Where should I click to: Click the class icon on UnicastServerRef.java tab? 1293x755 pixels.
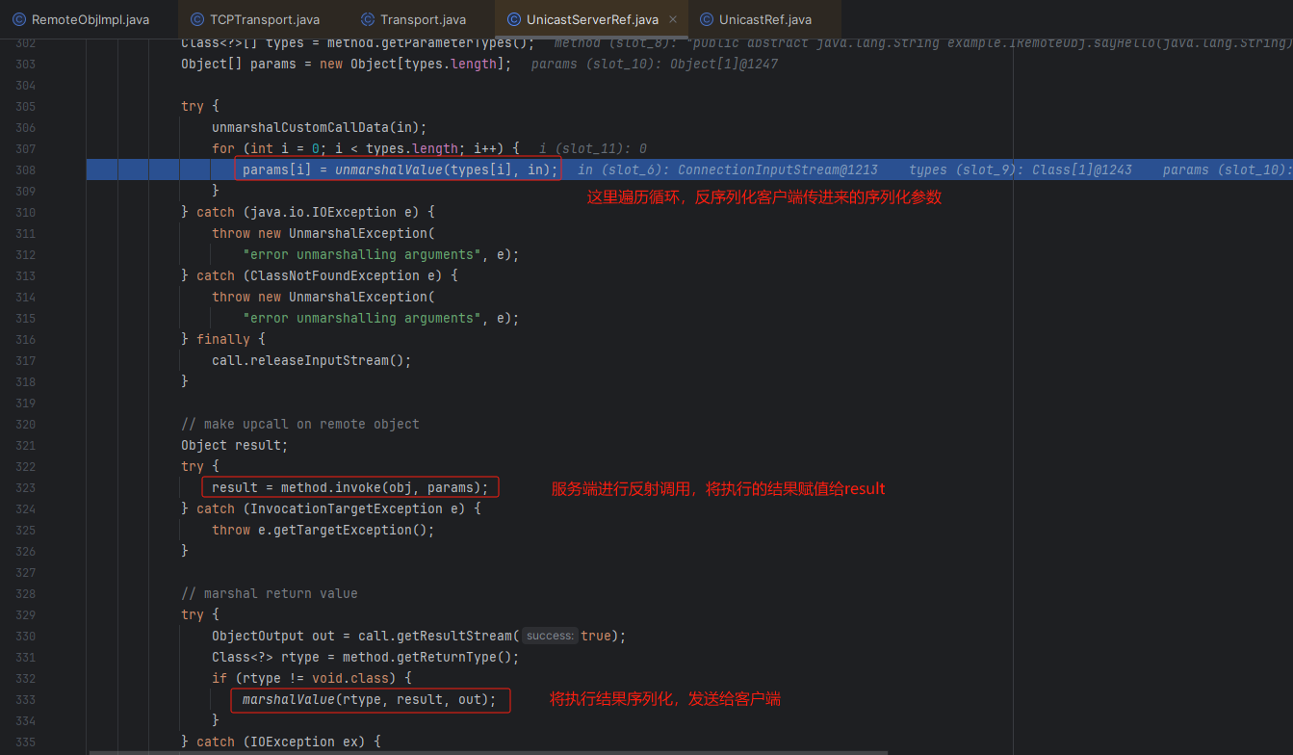pos(514,19)
